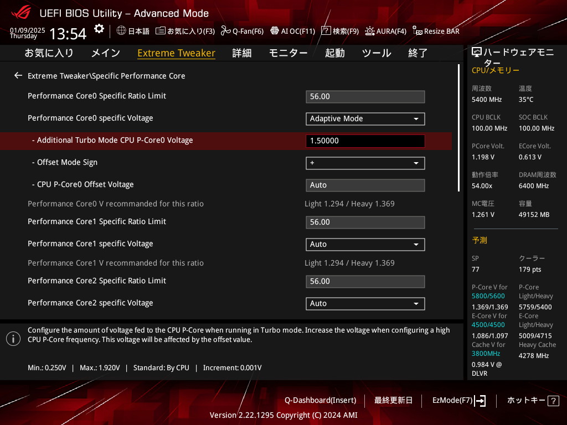Click the settings gear icon beside the clock
Image resolution: width=567 pixels, height=425 pixels.
[x=99, y=29]
